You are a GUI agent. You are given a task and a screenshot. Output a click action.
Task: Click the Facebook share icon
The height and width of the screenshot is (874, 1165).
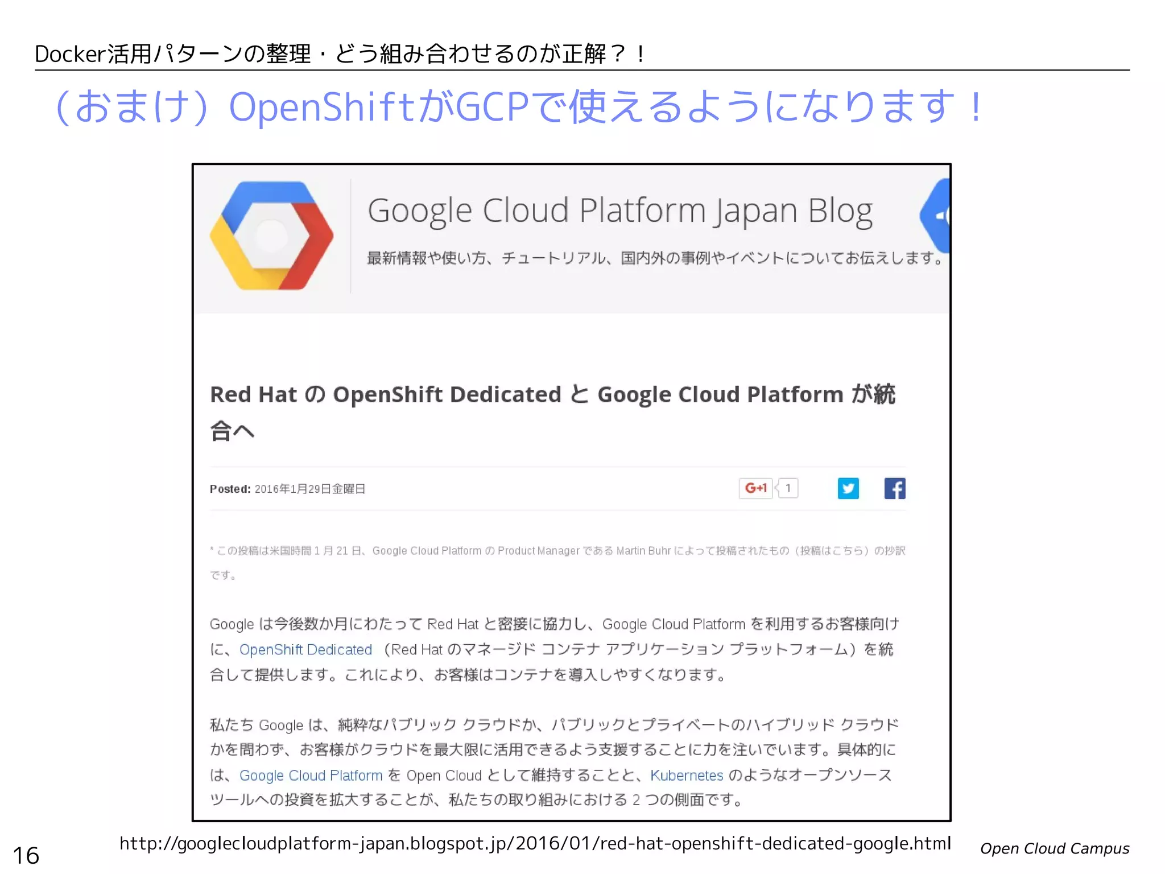click(x=895, y=488)
